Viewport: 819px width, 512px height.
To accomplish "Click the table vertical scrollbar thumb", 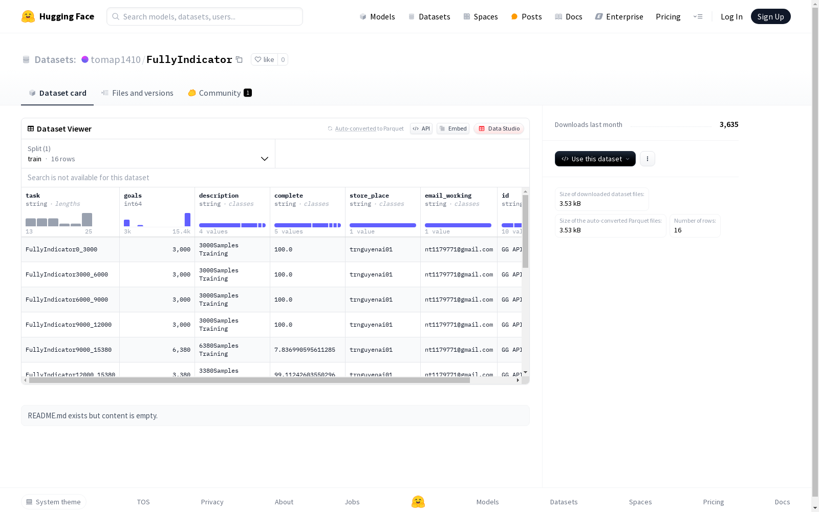I will (x=525, y=231).
